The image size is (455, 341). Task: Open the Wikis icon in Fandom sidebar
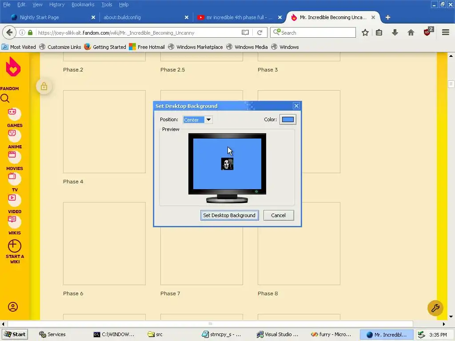click(x=14, y=222)
